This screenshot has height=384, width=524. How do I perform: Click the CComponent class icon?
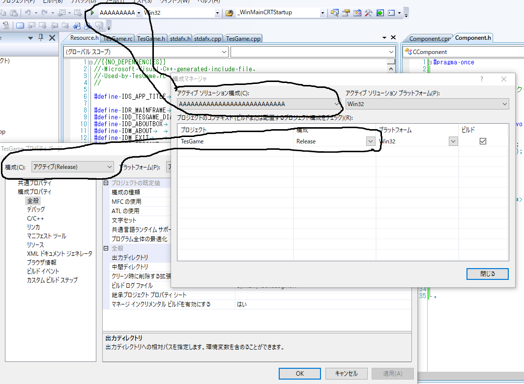click(408, 52)
